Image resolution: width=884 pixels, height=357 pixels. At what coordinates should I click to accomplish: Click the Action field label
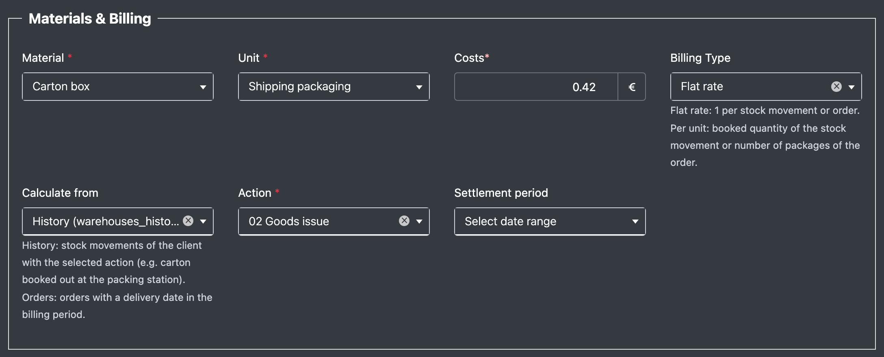click(255, 193)
